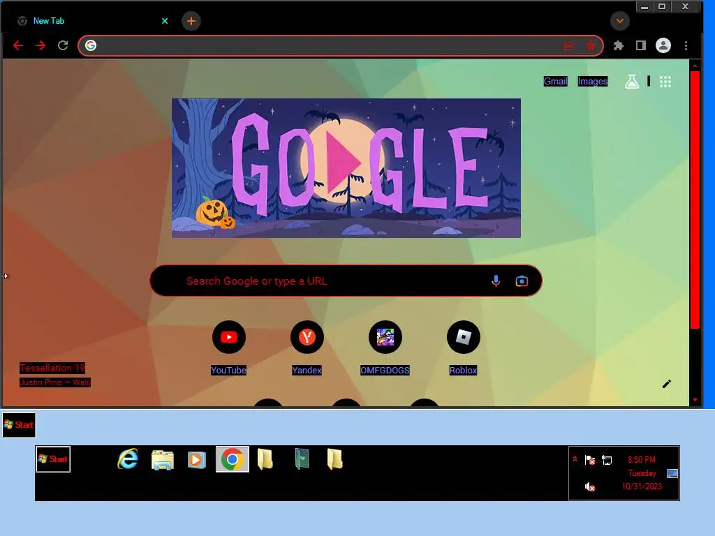The width and height of the screenshot is (715, 536).
Task: Launch Internet Explorer from taskbar
Action: point(128,459)
